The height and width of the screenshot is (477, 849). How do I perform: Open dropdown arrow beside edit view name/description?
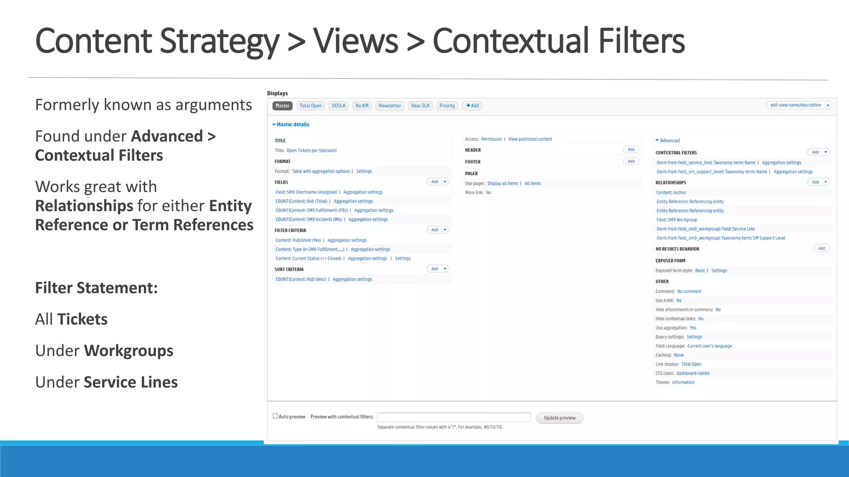828,105
